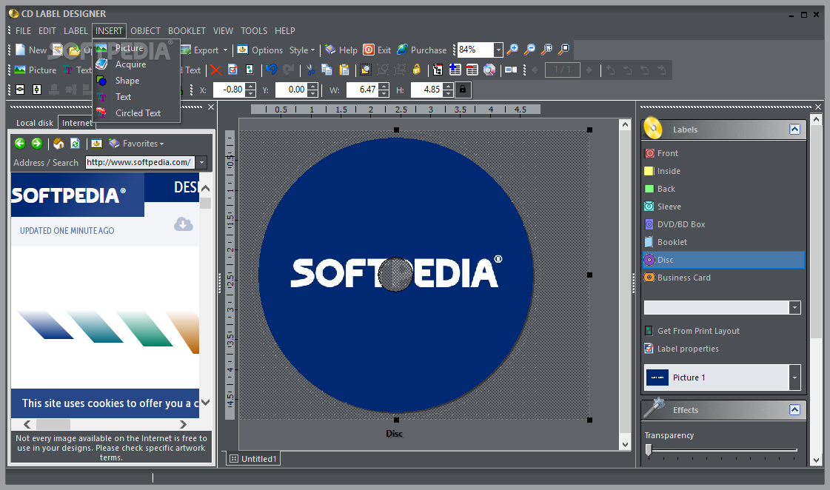Click the browser Home house icon
Viewport: 830px width, 490px height.
coord(58,144)
